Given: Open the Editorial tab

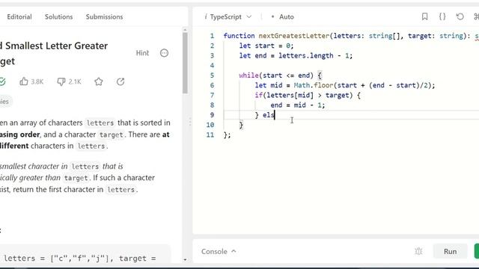Looking at the screenshot, I should [x=19, y=16].
